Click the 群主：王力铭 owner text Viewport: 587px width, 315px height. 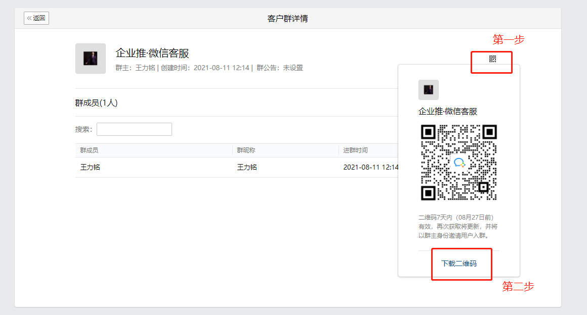coord(135,68)
